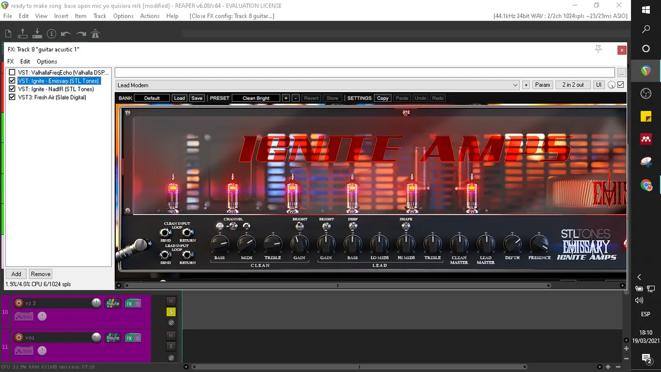This screenshot has height=372, width=661.
Task: Click the Clean Input Loop Send jack
Action: 166,233
